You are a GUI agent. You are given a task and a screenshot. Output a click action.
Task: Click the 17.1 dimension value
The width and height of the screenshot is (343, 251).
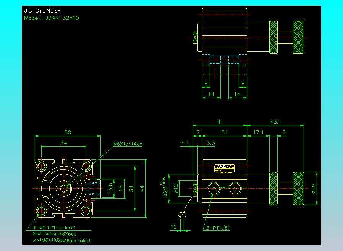tap(258, 132)
